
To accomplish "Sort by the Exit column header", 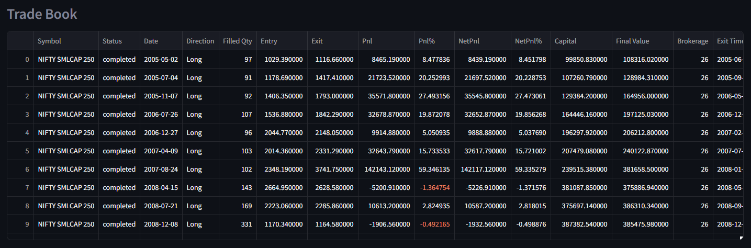I will [333, 41].
